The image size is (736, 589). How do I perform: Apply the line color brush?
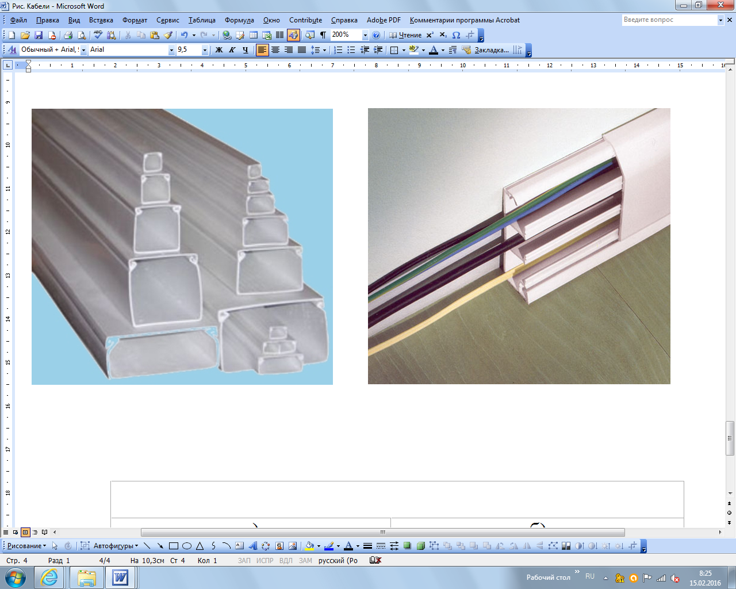coord(329,546)
